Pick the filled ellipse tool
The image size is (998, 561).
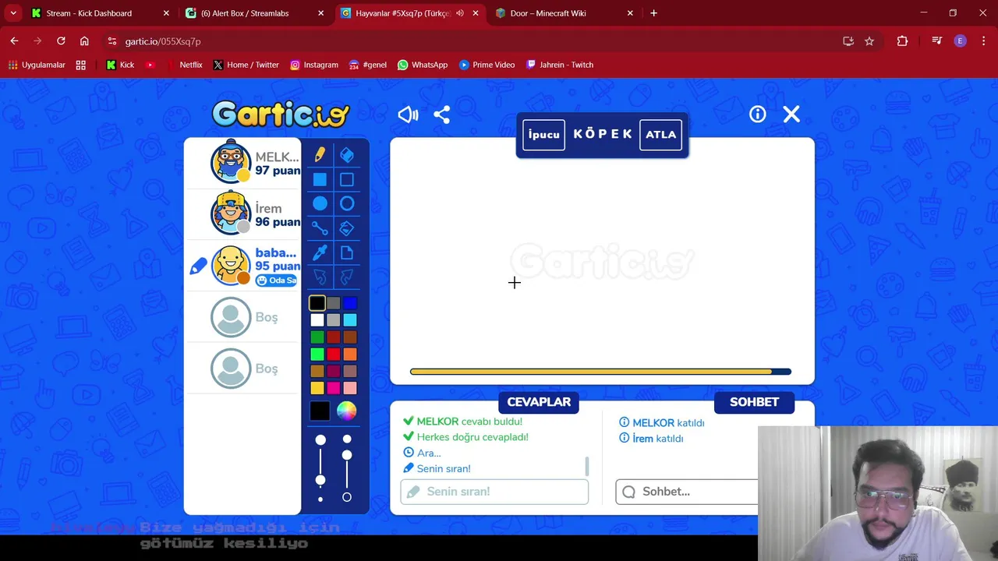(320, 204)
